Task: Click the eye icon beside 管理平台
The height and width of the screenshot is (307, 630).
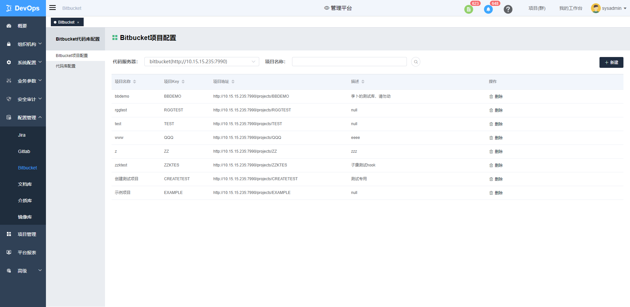Action: coord(326,8)
